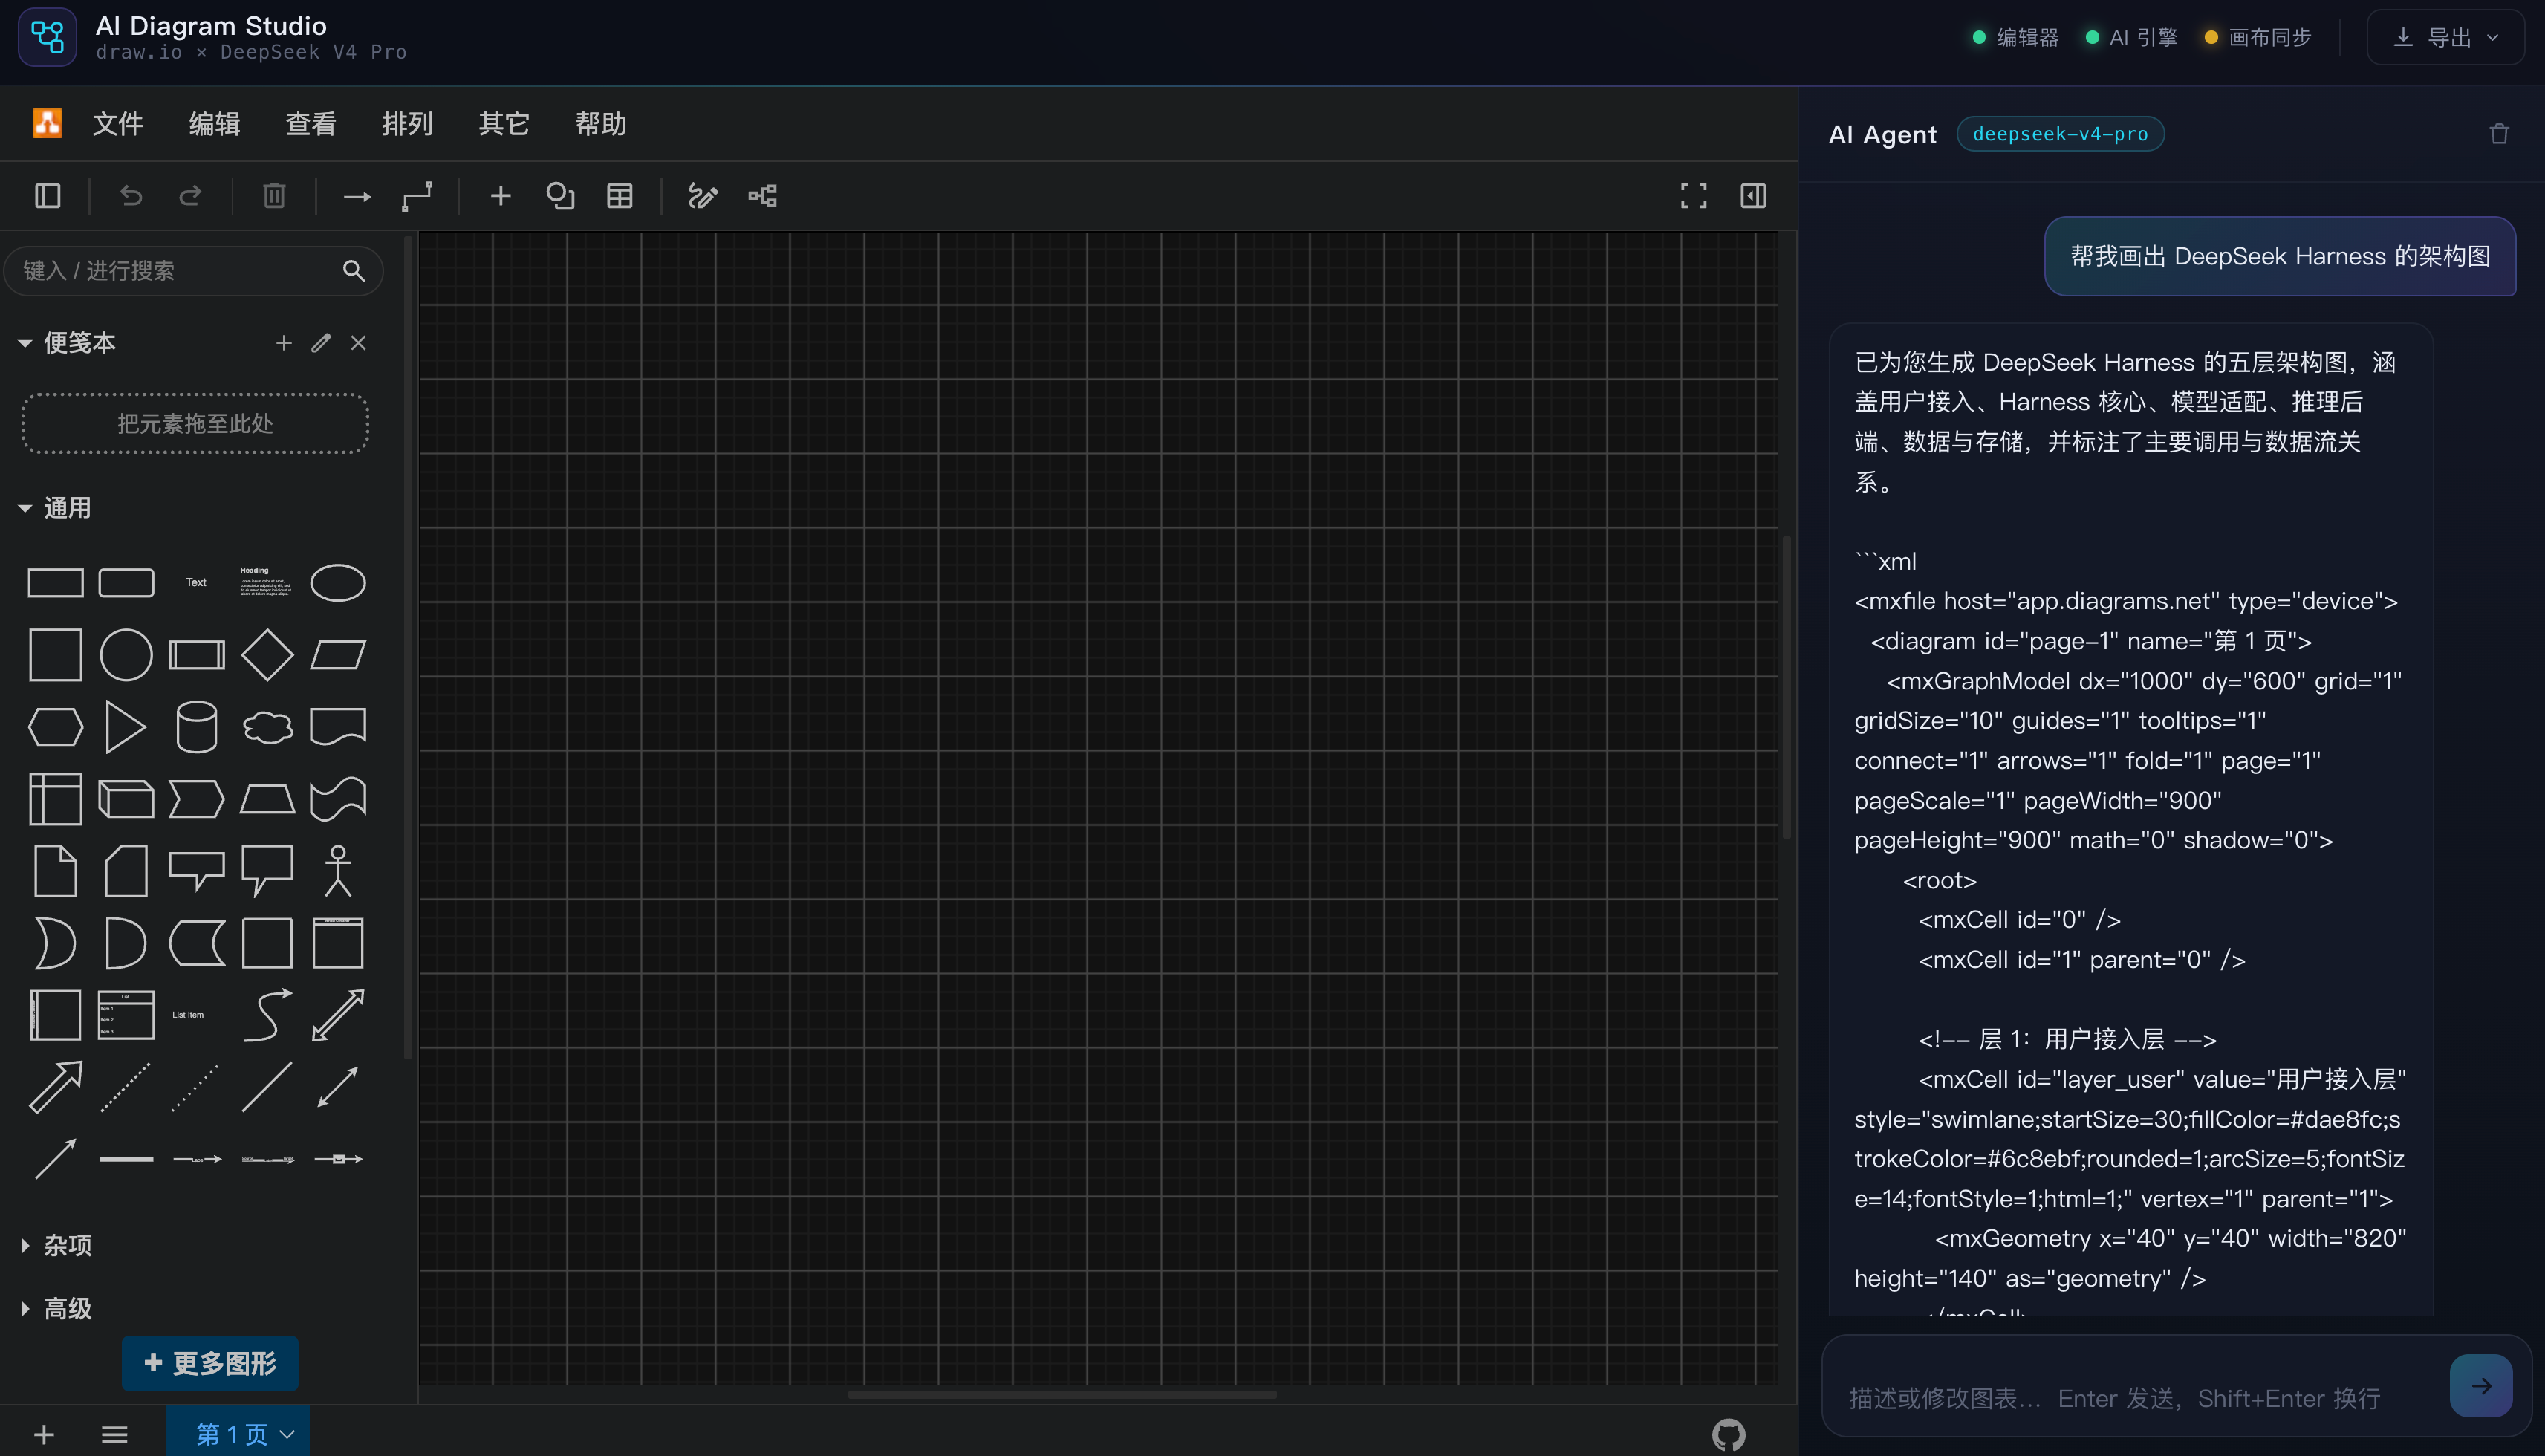This screenshot has height=1456, width=2545.
Task: Open the layout tree icon
Action: [x=763, y=196]
